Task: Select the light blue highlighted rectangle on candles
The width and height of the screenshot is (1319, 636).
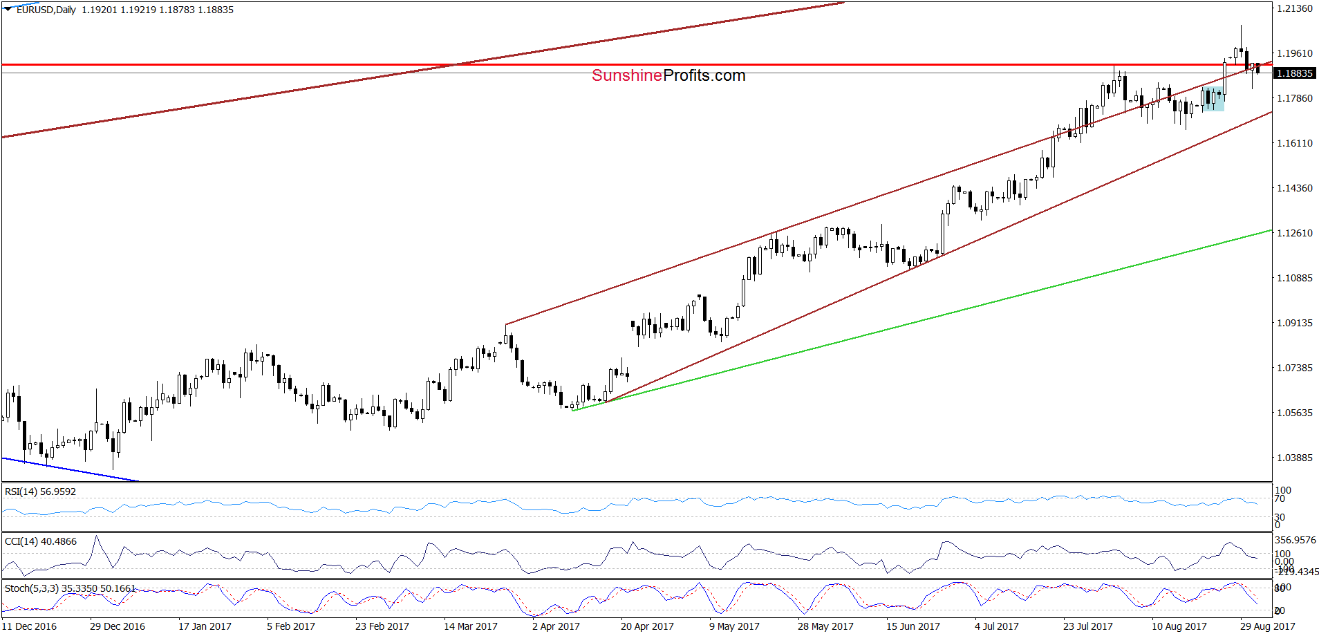Action: point(1213,100)
